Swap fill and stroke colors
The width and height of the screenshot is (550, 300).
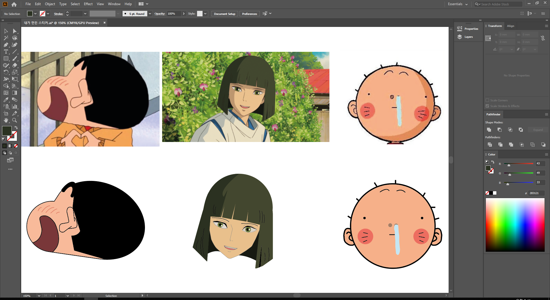16,127
